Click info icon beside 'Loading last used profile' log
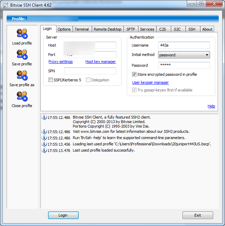The height and width of the screenshot is (226, 225). click(44, 144)
